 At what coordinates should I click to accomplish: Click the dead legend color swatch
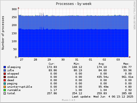5,80
